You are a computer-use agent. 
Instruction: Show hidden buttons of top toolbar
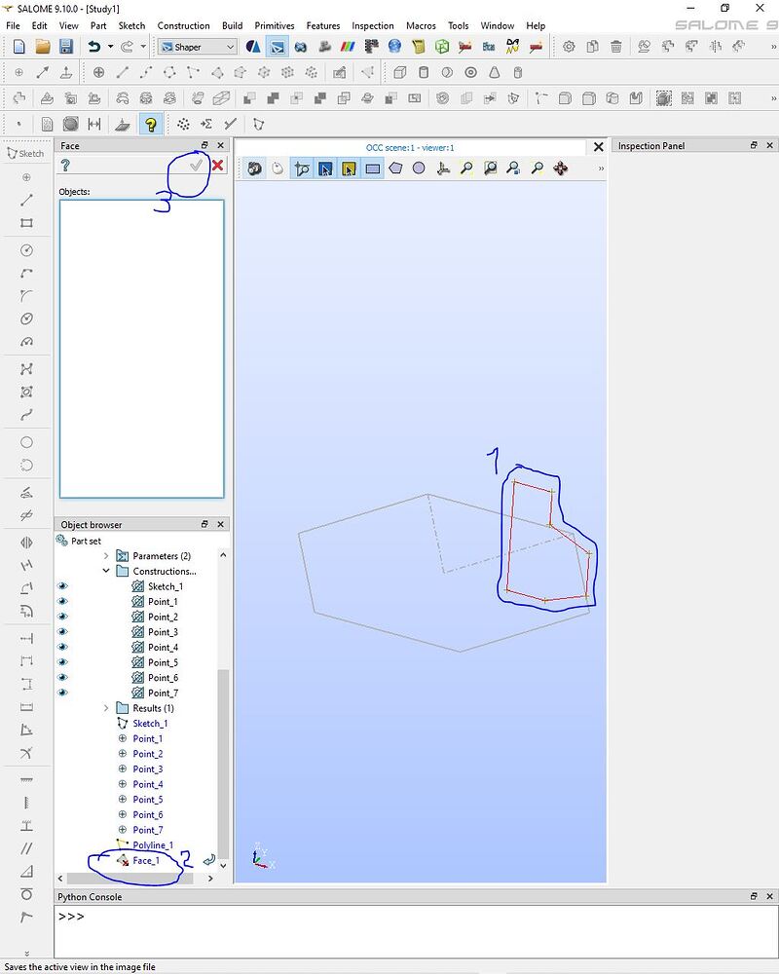pyautogui.click(x=773, y=47)
